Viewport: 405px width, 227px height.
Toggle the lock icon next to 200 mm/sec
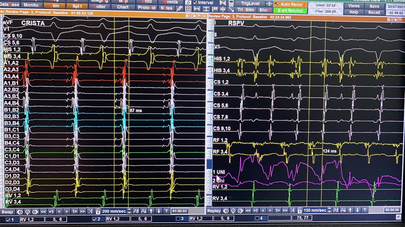tap(98, 212)
